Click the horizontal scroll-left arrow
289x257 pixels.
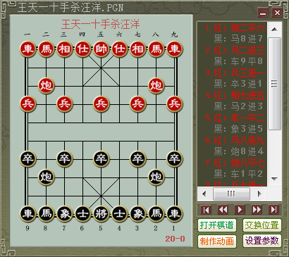pyautogui.click(x=204, y=194)
